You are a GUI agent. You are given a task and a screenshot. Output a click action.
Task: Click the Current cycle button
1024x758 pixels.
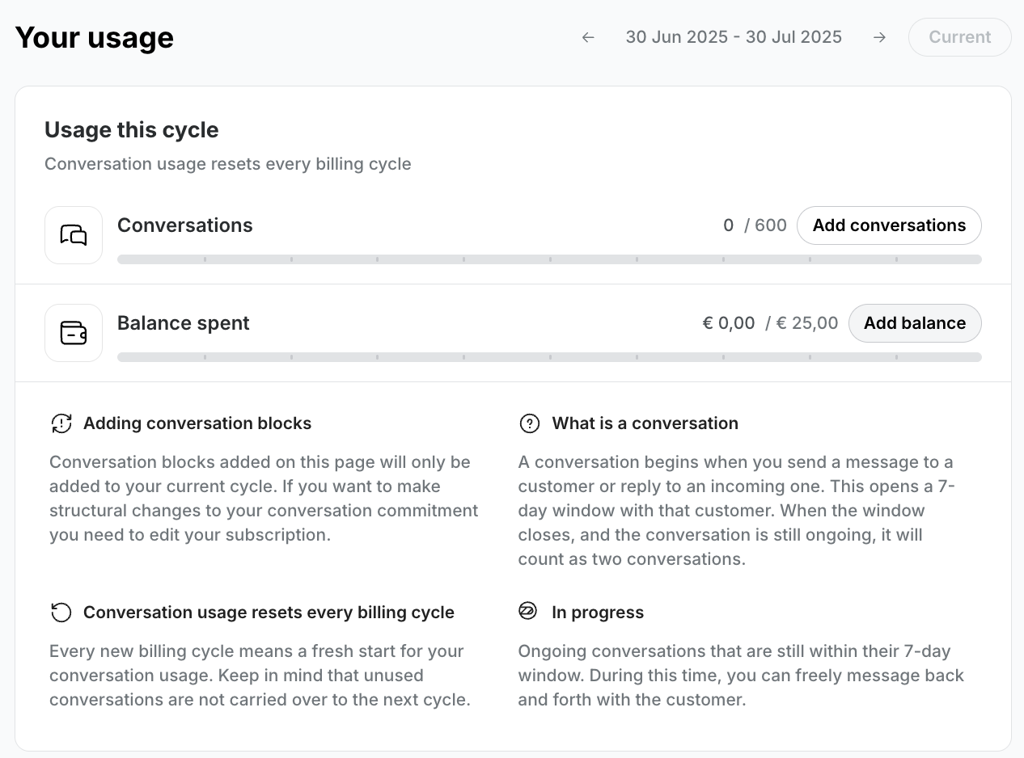(959, 37)
